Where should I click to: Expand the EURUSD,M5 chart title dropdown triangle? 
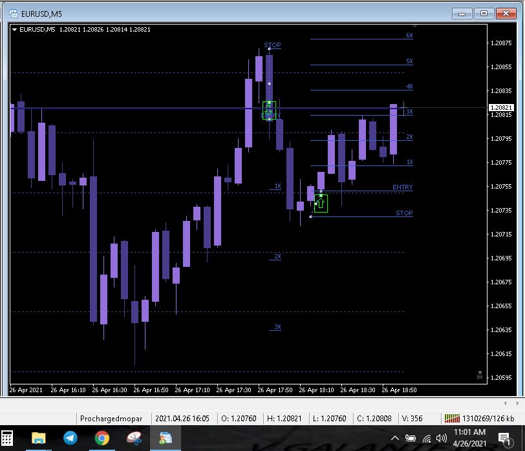14,30
